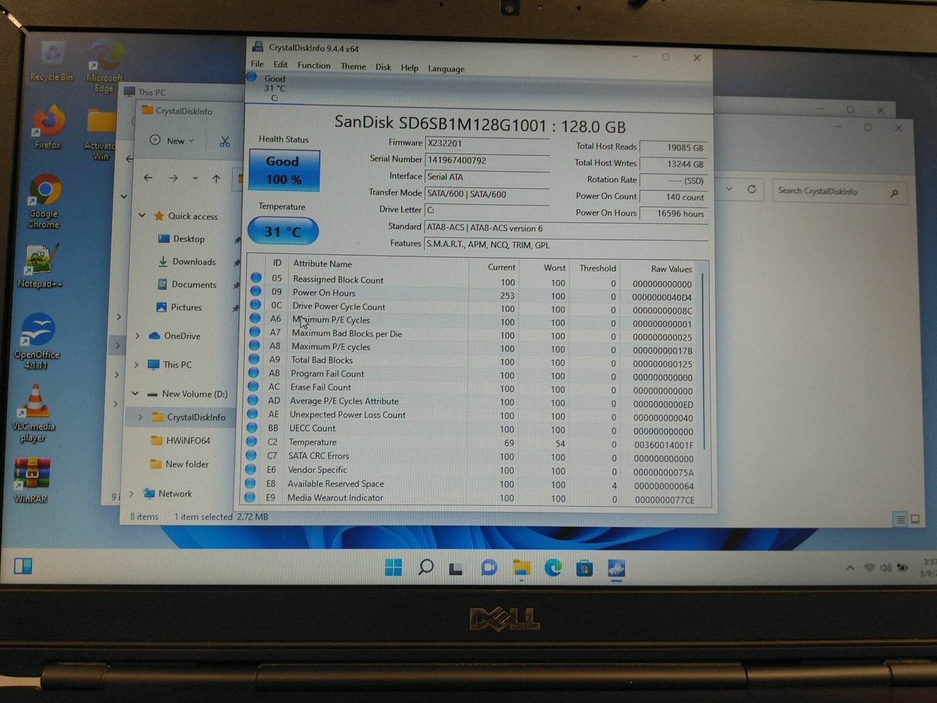Launch Notepad++ from the desktop
937x703 pixels.
(40, 265)
